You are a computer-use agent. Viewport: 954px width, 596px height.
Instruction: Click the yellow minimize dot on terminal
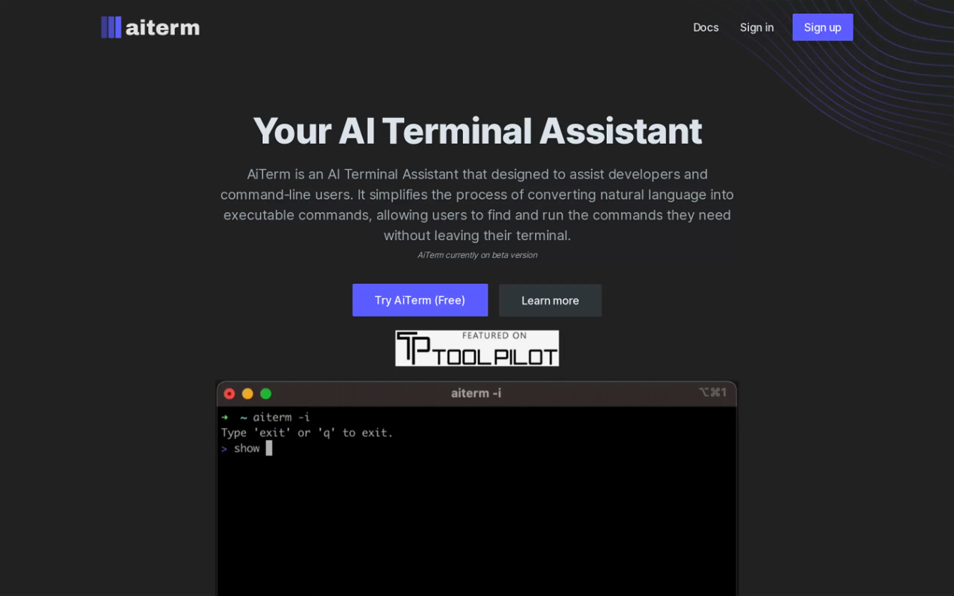point(248,393)
